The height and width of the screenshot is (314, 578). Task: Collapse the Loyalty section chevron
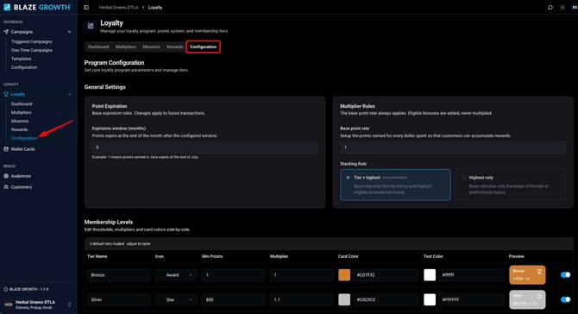[69, 94]
